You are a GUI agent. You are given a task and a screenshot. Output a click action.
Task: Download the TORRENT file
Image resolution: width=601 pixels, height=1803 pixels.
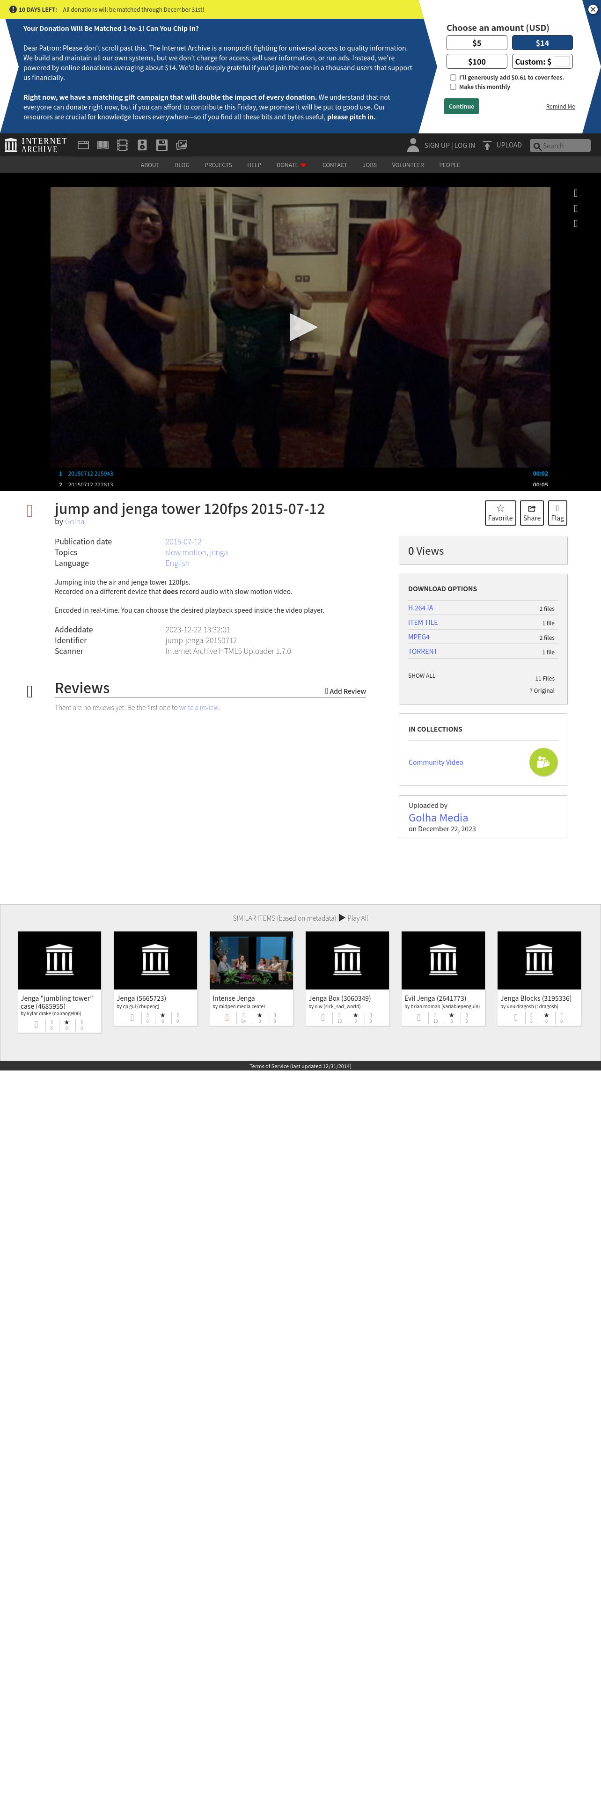[x=423, y=652]
